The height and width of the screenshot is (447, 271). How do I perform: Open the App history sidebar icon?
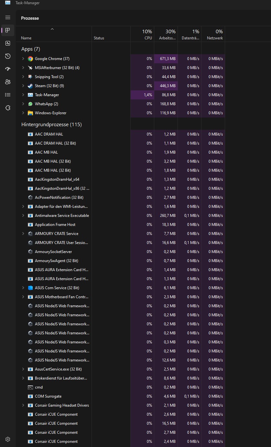(8, 56)
